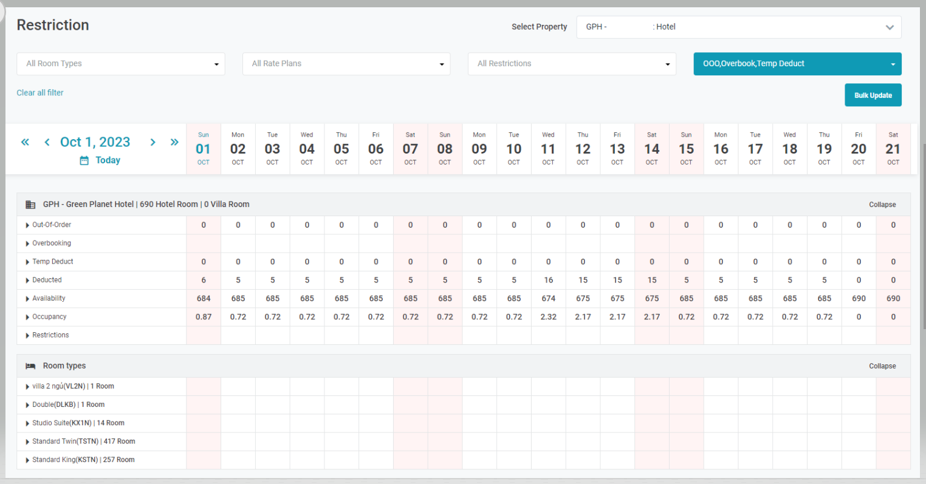
Task: Click the Clear all filter link
Action: 40,93
